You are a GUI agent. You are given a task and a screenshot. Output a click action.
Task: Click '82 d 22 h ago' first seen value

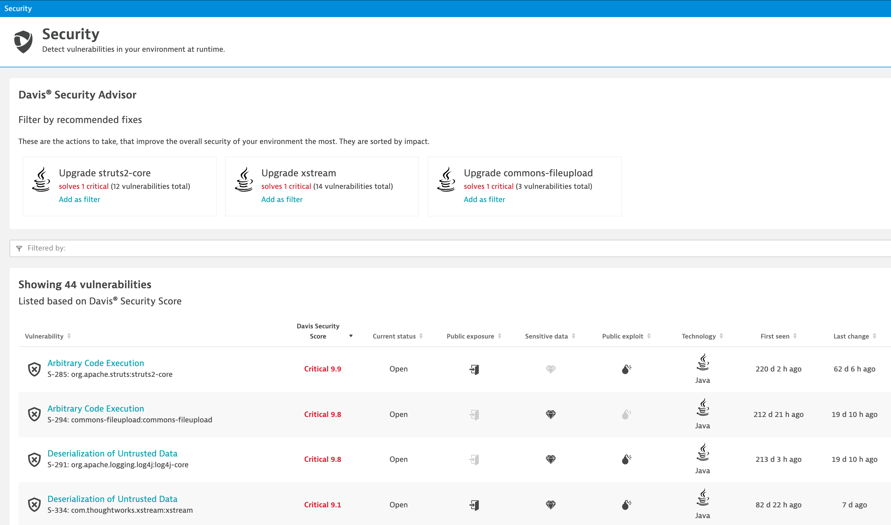pos(779,505)
